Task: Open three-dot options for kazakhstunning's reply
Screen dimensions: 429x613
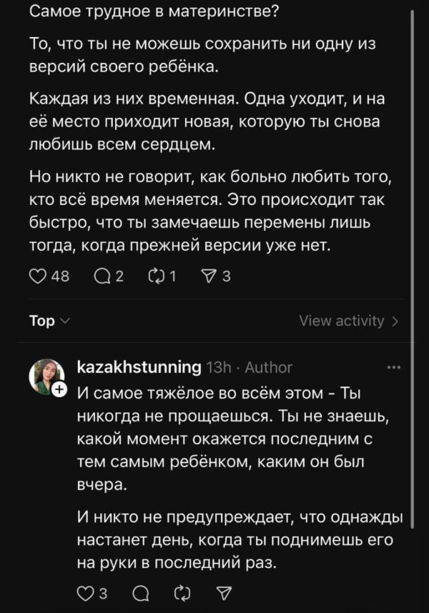Action: [x=393, y=367]
